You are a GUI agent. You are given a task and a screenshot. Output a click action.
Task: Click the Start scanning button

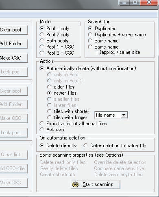coord(95,184)
